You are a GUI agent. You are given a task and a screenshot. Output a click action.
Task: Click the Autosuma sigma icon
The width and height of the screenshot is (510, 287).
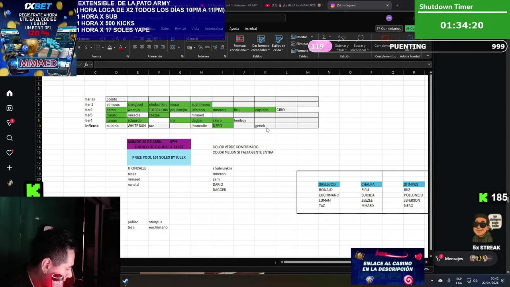(x=324, y=37)
